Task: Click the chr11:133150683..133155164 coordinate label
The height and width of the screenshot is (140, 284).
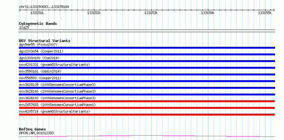Action: coord(44,7)
